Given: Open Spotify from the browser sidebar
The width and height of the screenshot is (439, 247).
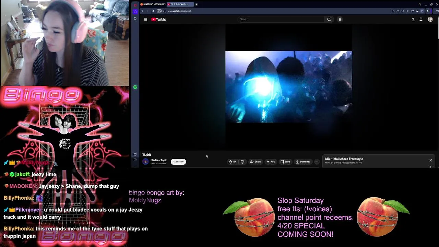Looking at the screenshot, I should (135, 87).
